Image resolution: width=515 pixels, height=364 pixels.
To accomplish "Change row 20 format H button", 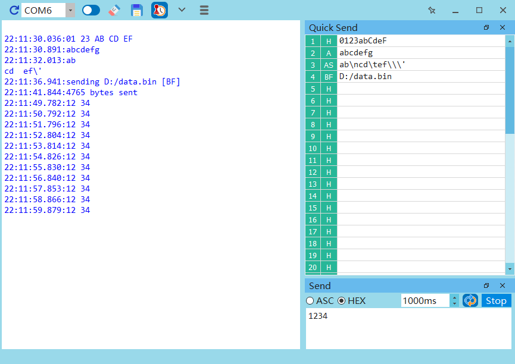I will (x=329, y=268).
